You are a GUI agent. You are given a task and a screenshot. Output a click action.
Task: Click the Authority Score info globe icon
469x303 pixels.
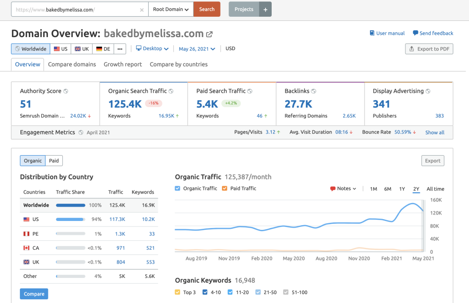pyautogui.click(x=66, y=91)
